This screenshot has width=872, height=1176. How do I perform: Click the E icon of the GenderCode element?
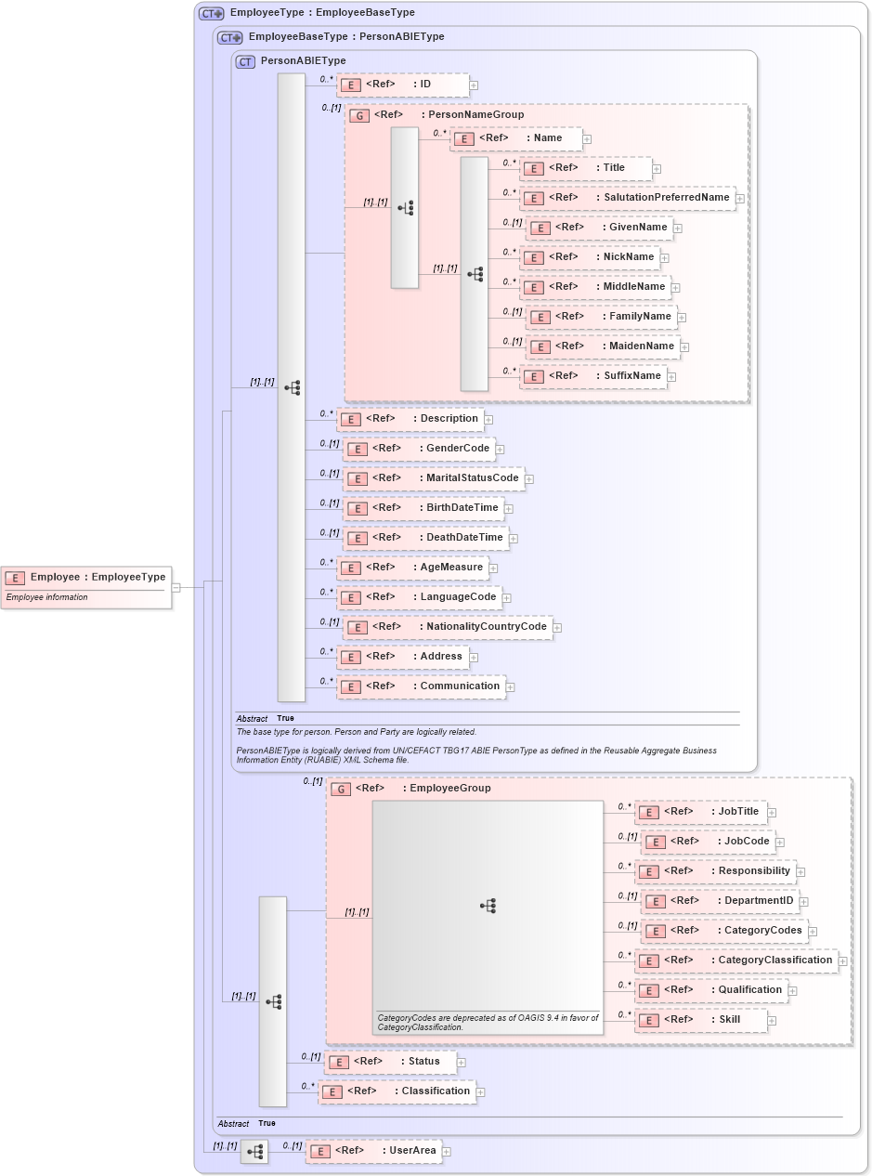pos(357,449)
